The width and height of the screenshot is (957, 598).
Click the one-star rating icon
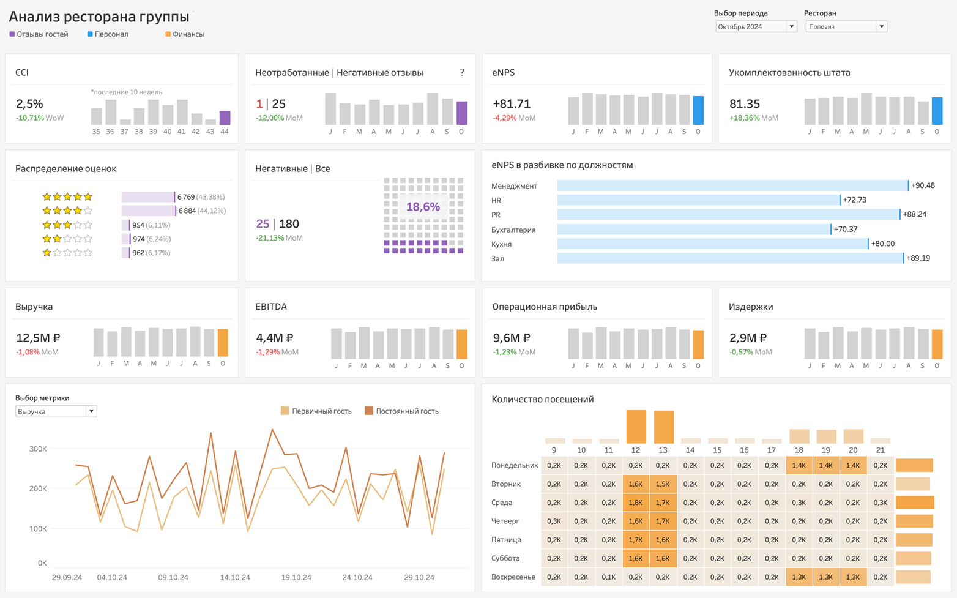(47, 252)
